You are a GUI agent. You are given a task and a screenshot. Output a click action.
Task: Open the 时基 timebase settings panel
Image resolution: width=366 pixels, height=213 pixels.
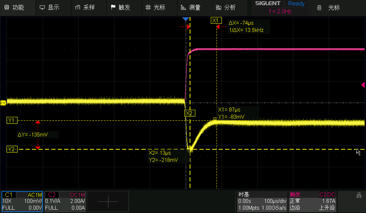coord(262,202)
